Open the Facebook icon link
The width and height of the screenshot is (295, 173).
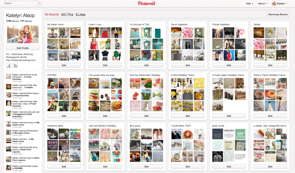tap(9, 66)
